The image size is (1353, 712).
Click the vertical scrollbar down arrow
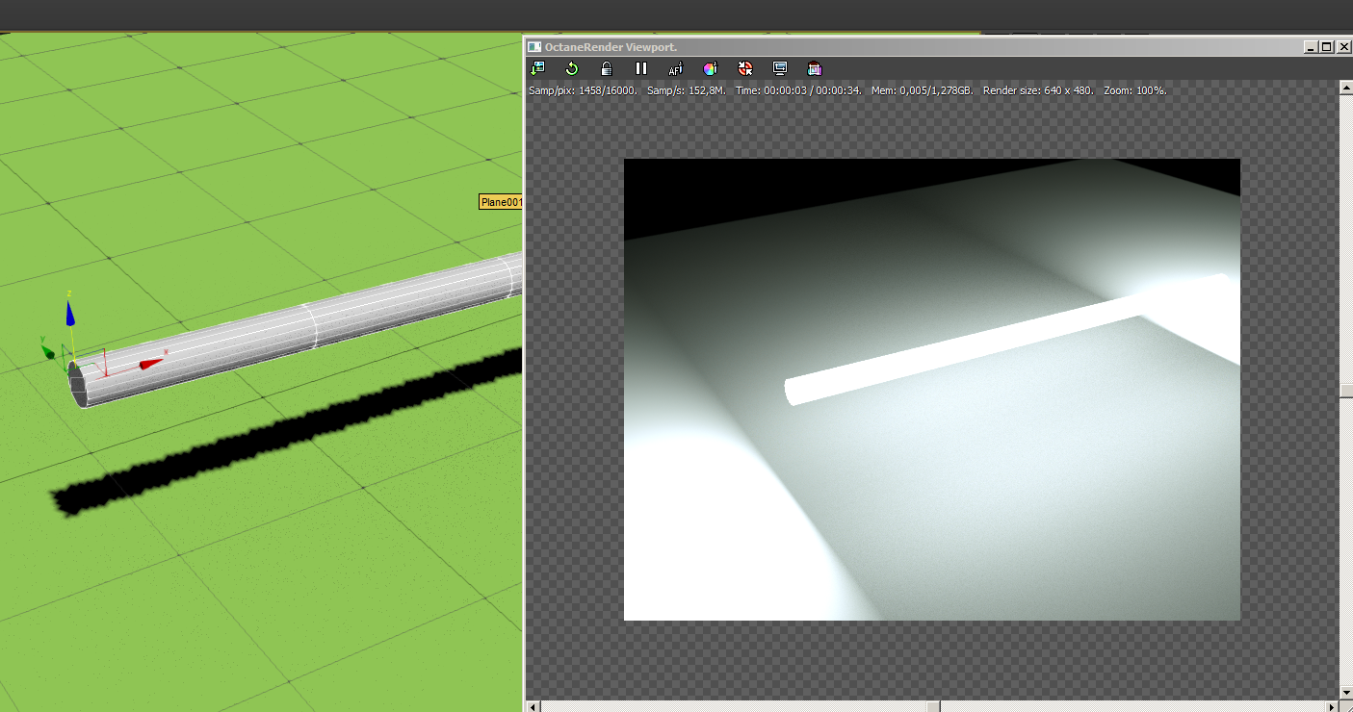(1346, 692)
